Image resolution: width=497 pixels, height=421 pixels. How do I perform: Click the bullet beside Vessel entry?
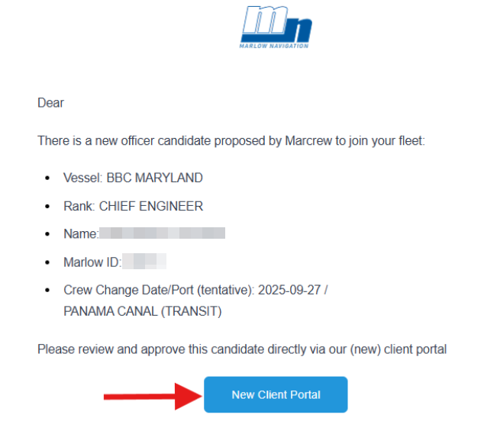[47, 178]
